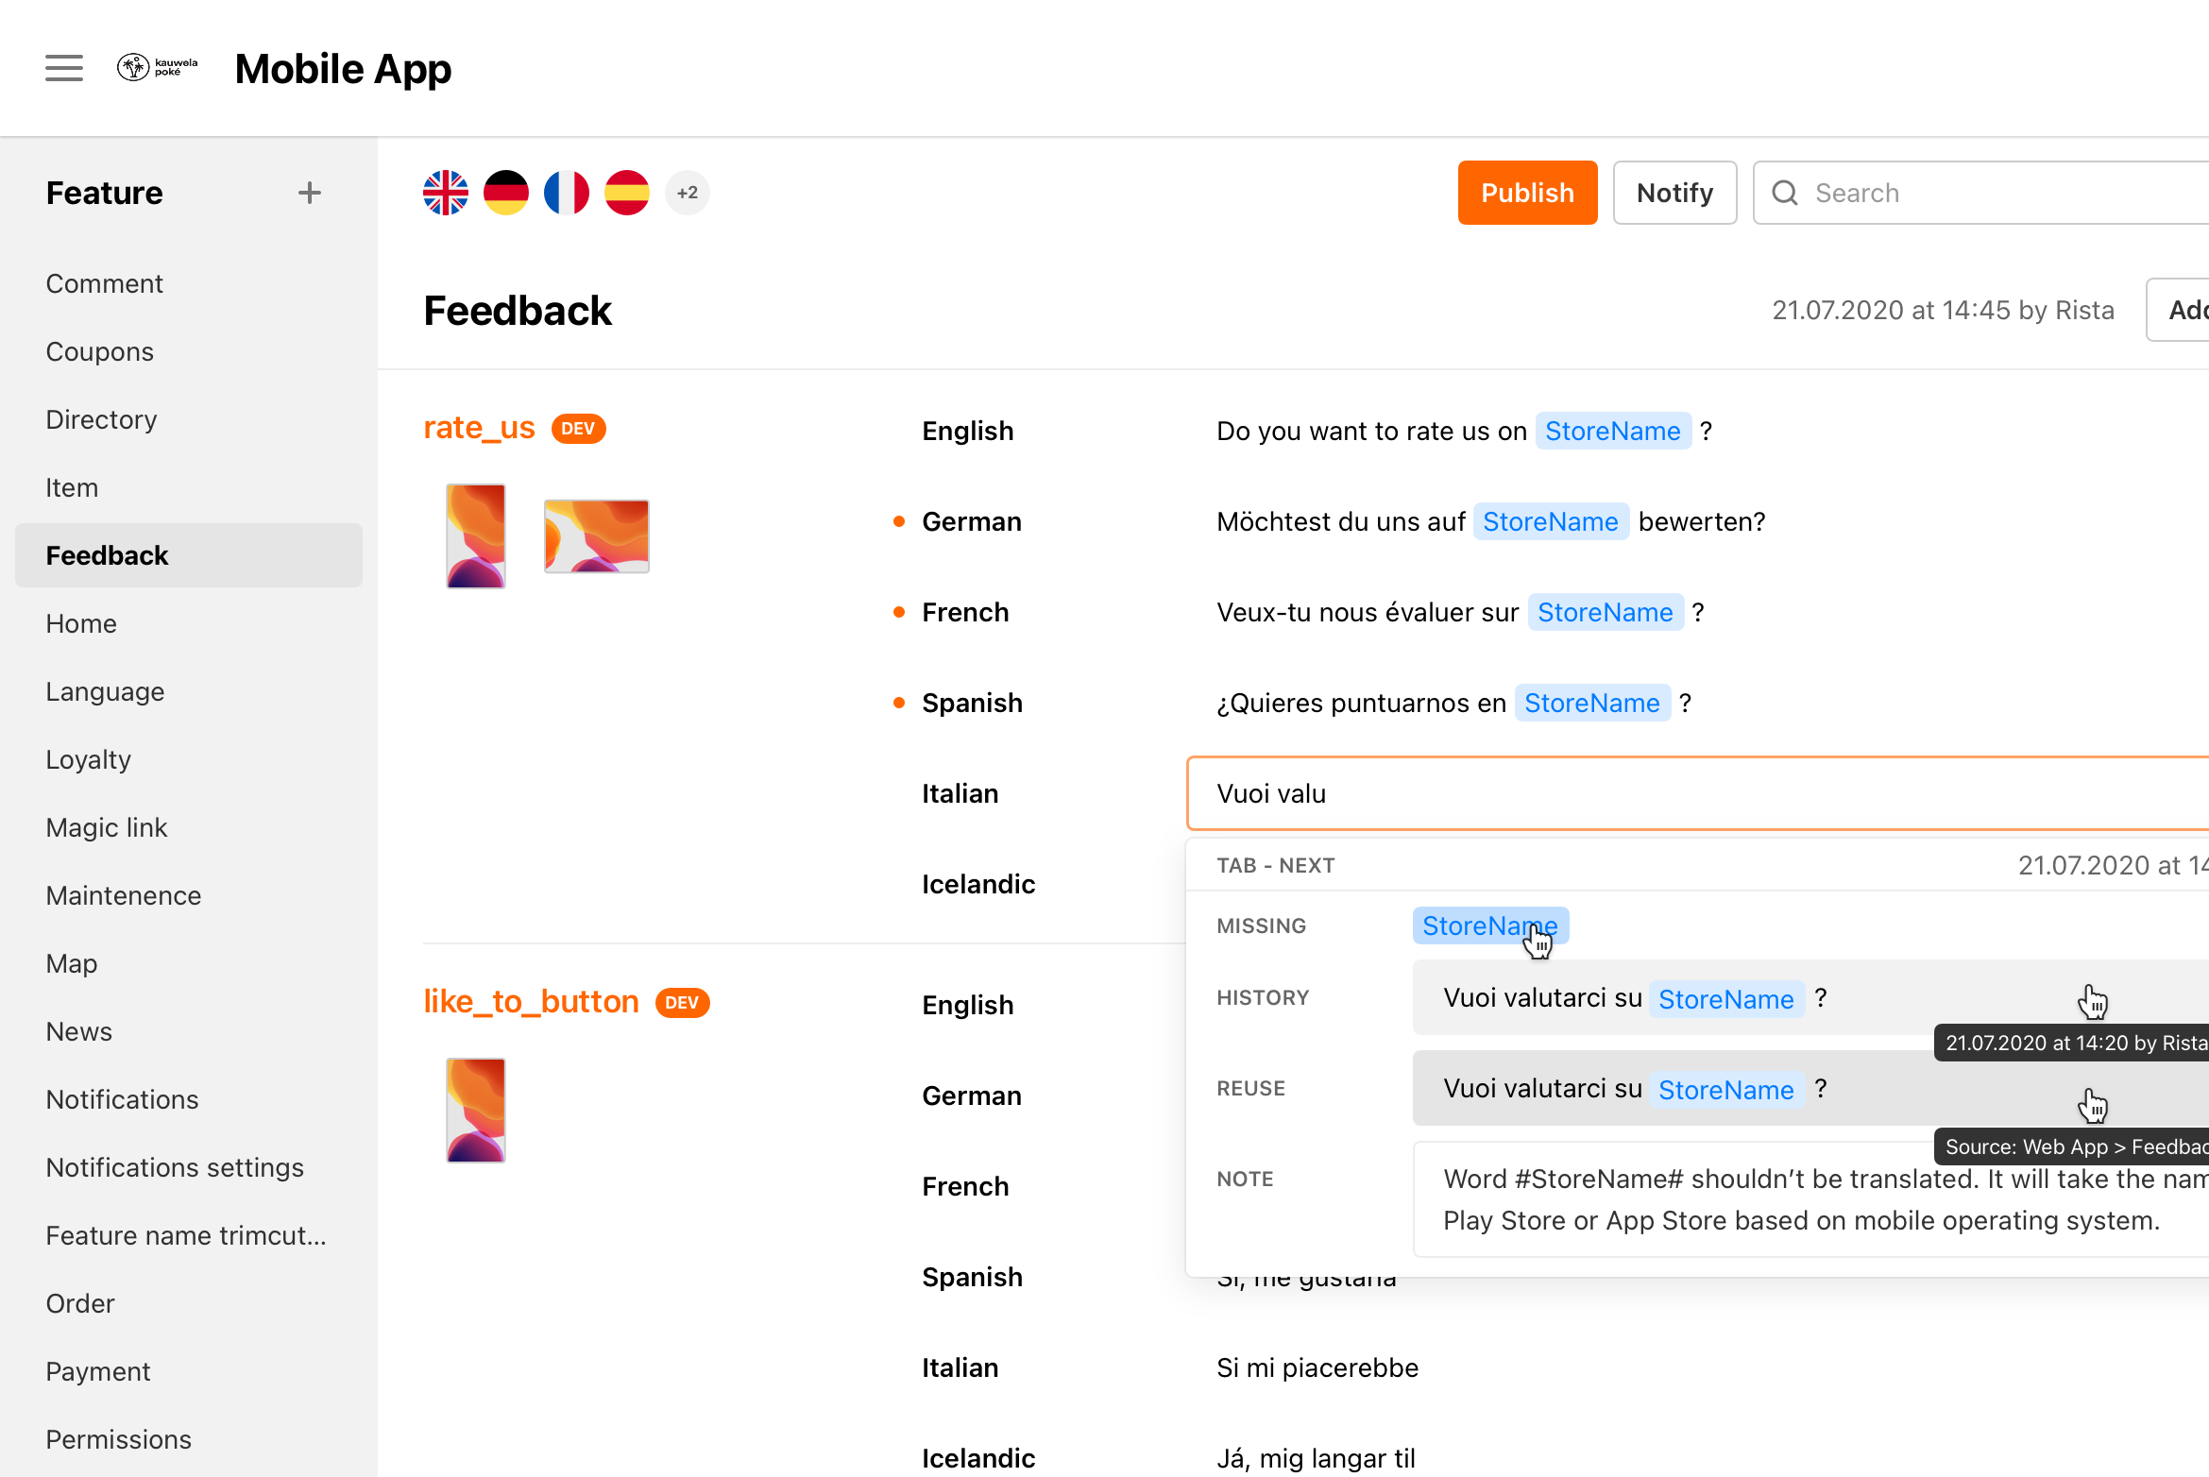Open the Comment feature
The height and width of the screenshot is (1477, 2209).
[104, 283]
